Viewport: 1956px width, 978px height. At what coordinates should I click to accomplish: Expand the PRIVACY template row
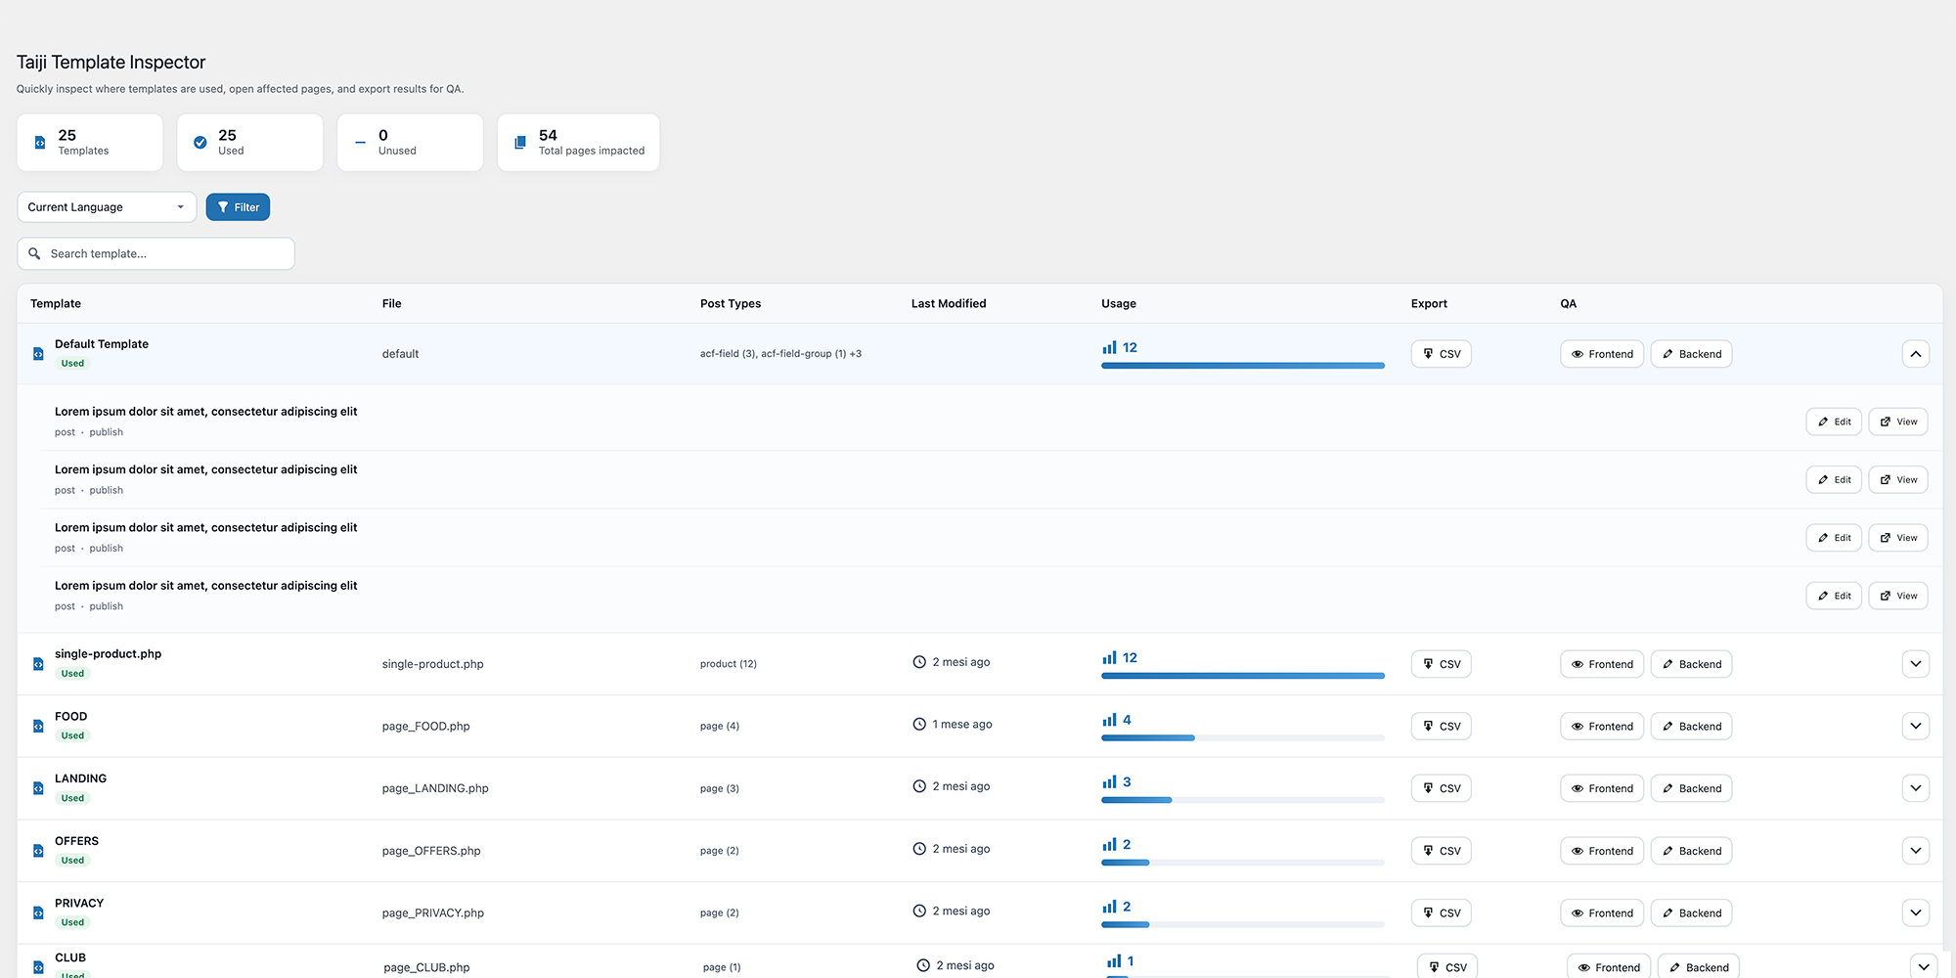click(x=1915, y=913)
